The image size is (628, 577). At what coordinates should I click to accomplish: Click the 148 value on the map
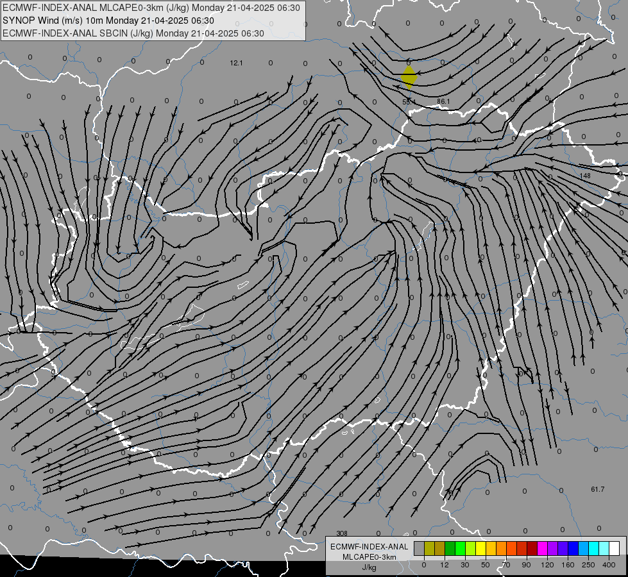[x=585, y=176]
